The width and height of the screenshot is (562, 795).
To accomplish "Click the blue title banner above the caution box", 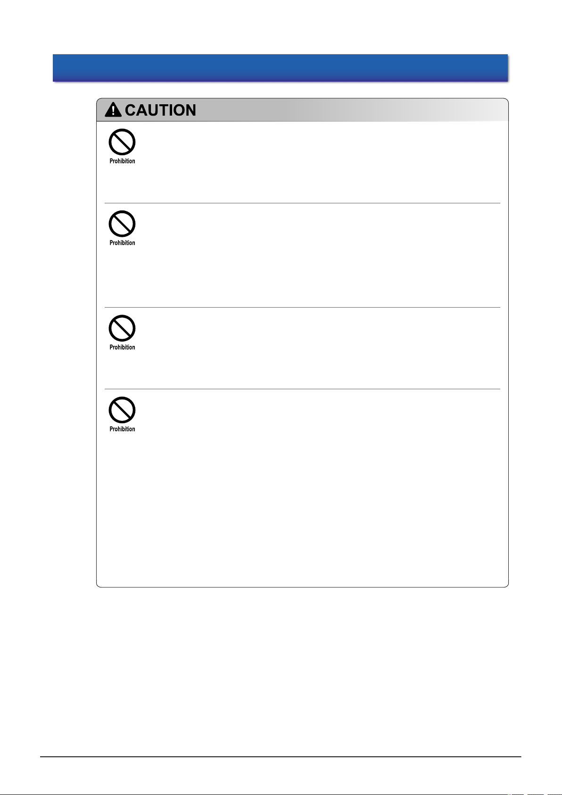I will (280, 68).
